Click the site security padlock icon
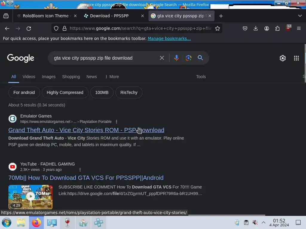Image resolution: width=306 pixels, height=229 pixels. click(x=65, y=28)
